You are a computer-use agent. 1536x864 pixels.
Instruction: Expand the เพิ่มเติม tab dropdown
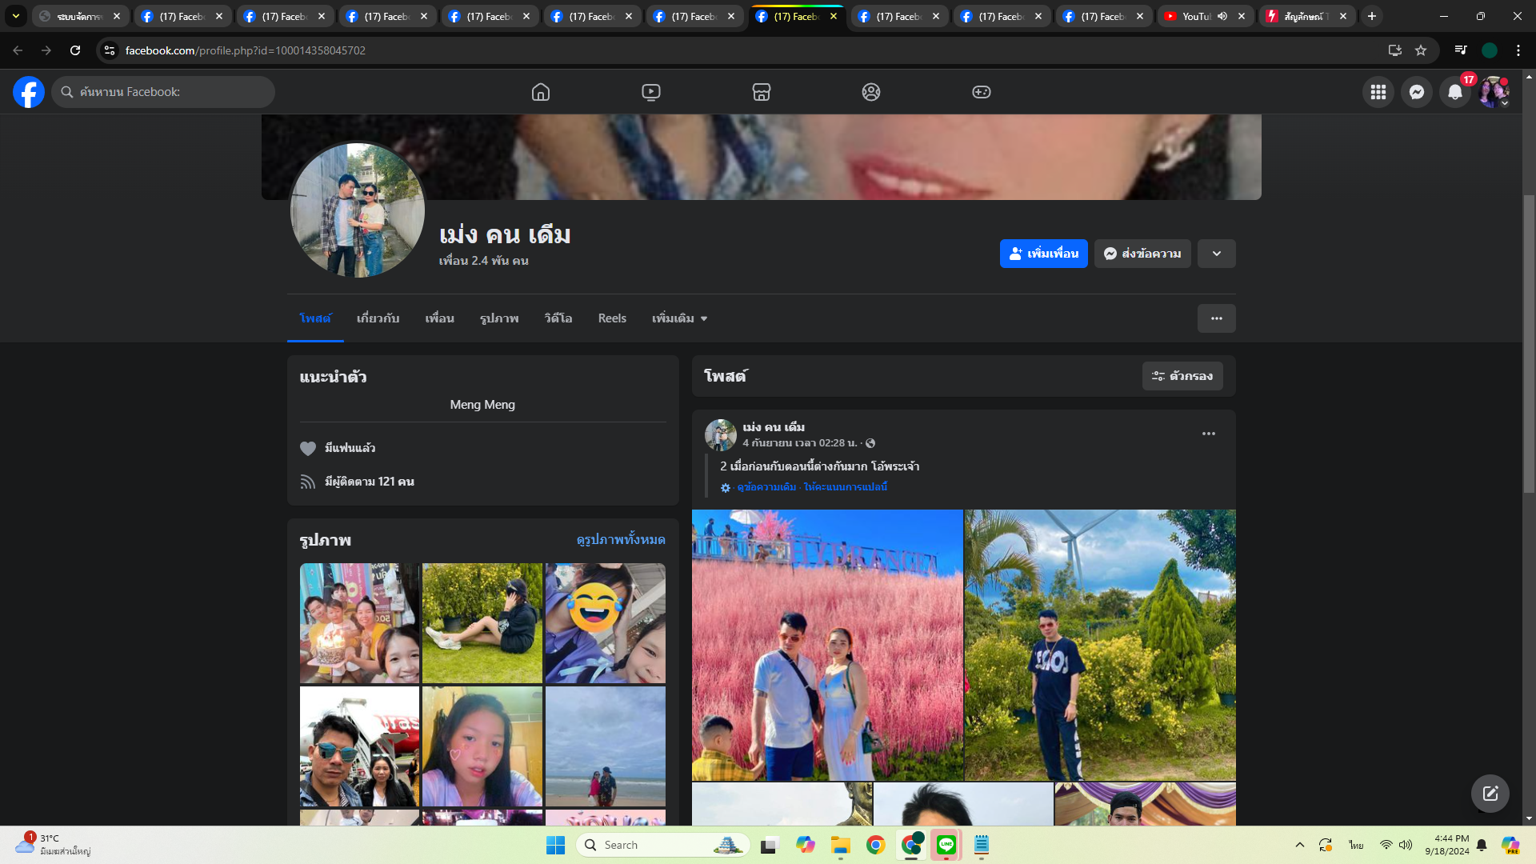click(679, 318)
